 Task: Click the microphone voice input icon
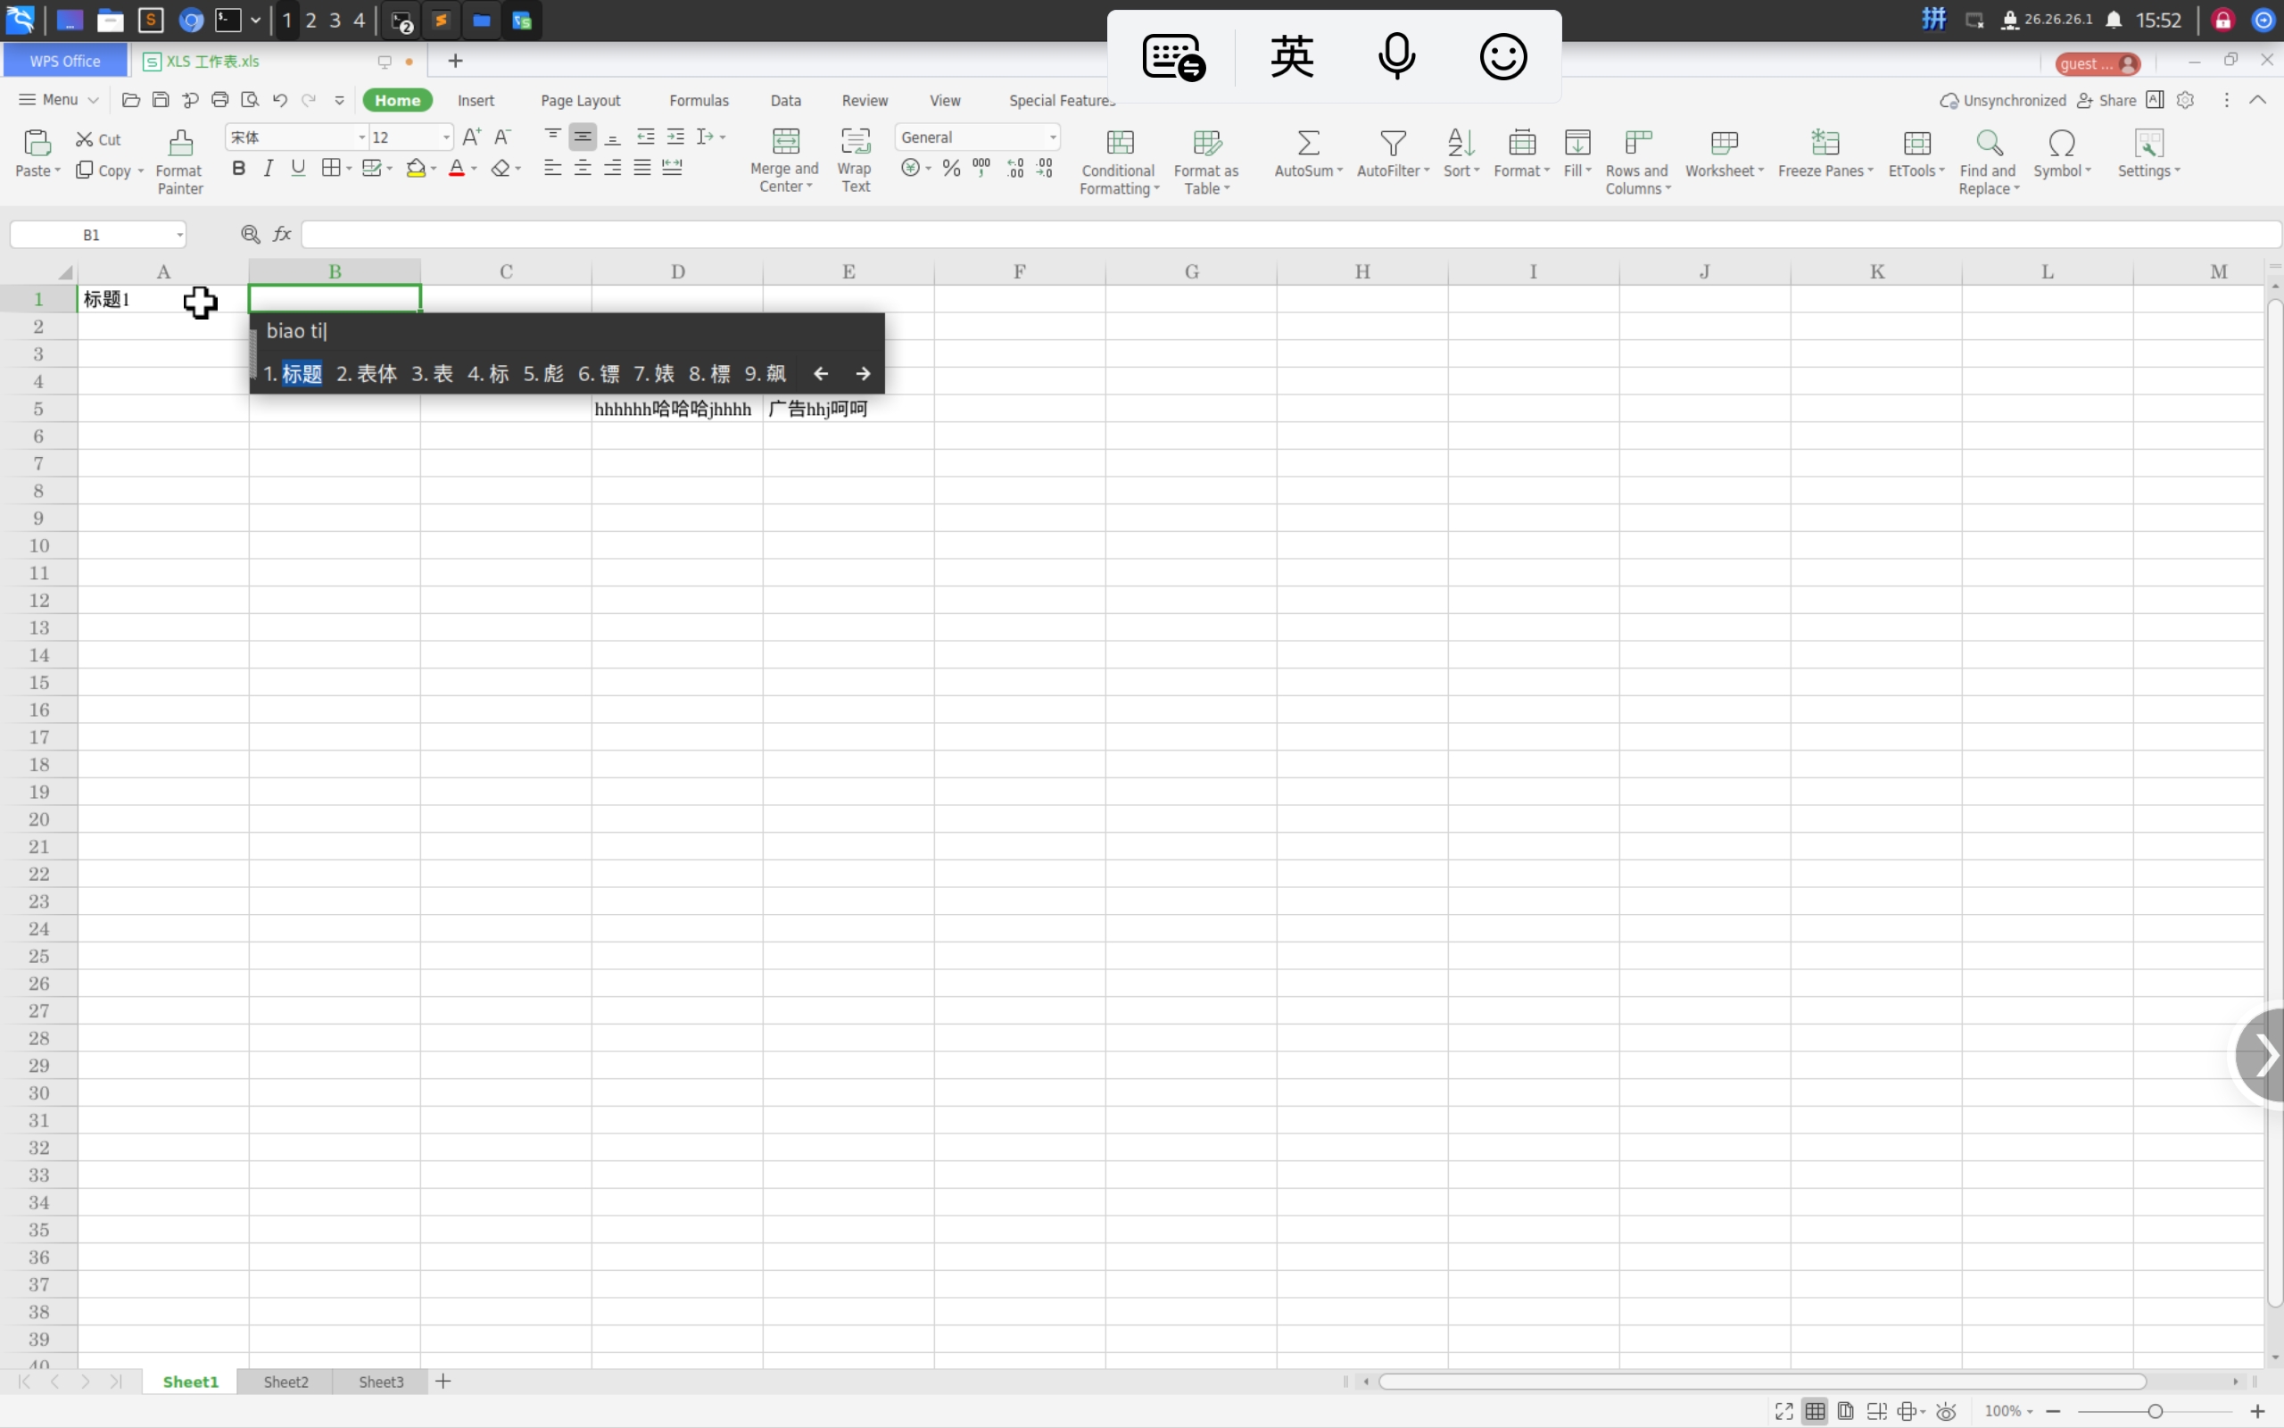click(1396, 56)
